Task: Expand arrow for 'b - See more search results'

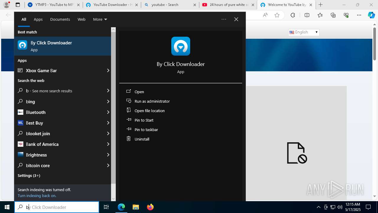Action: (108, 91)
